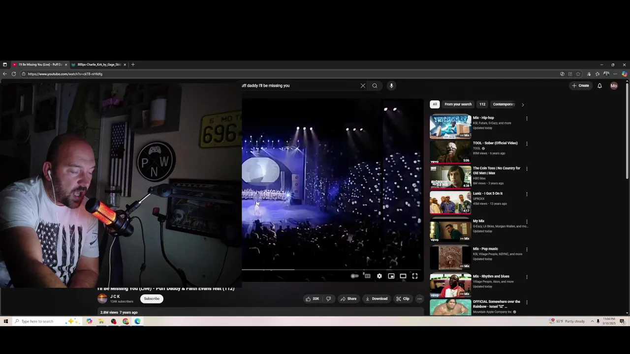Click the browser address bar URL

point(65,74)
